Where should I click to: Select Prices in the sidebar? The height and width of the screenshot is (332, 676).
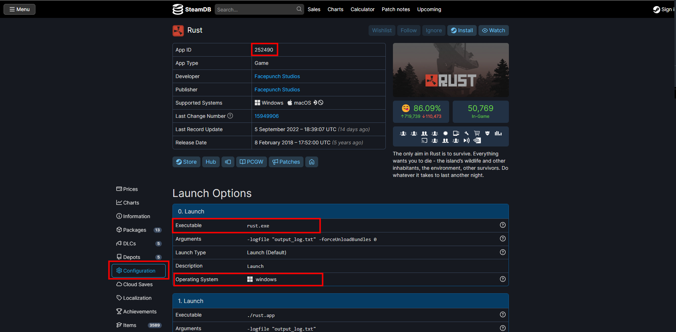tap(138, 189)
